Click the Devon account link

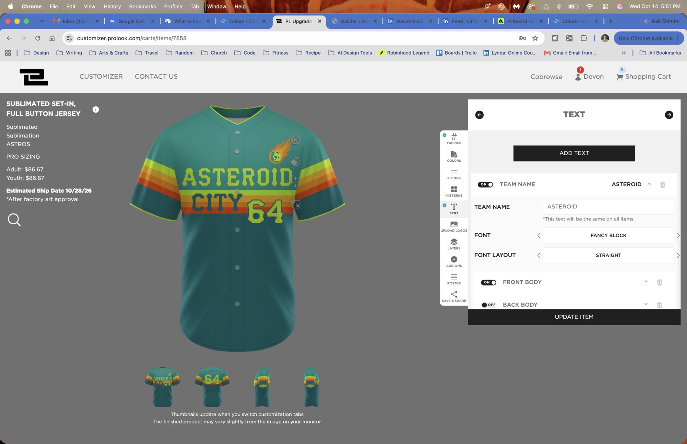(589, 77)
